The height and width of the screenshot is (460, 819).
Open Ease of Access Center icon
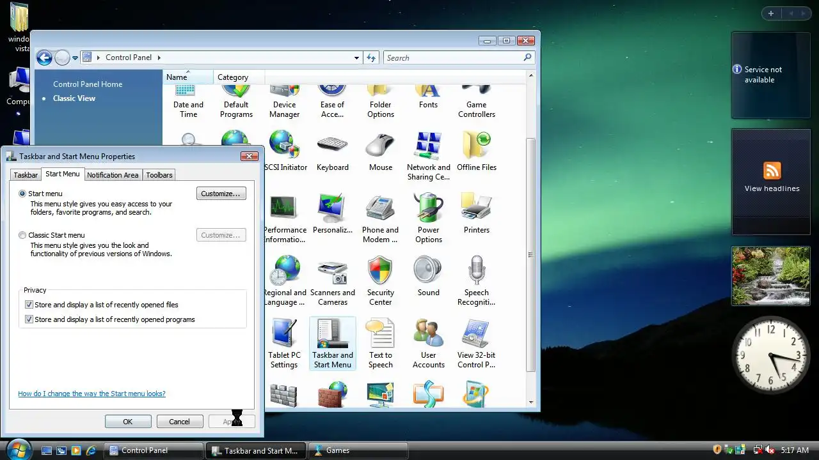tap(332, 102)
